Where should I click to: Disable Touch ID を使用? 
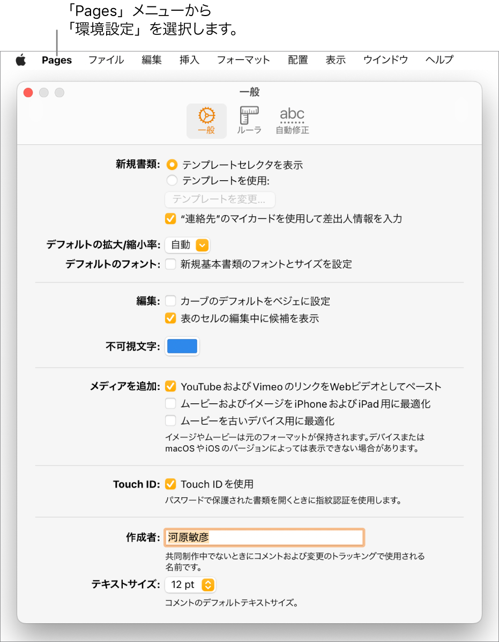point(170,484)
